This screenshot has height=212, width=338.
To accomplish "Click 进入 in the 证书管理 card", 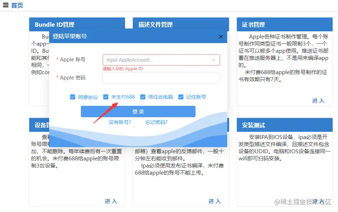I will (x=318, y=101).
